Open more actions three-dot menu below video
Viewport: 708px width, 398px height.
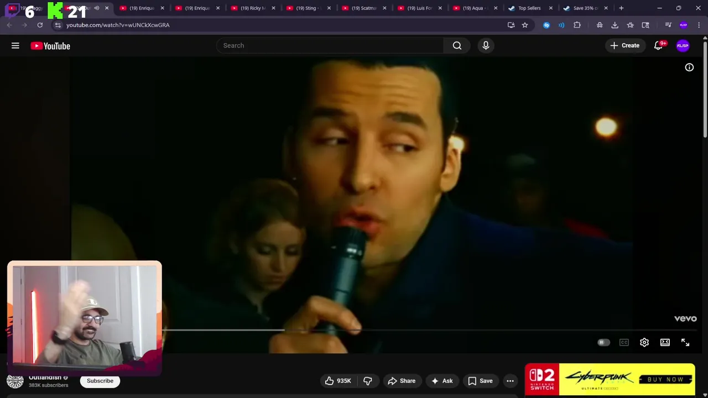click(510, 381)
